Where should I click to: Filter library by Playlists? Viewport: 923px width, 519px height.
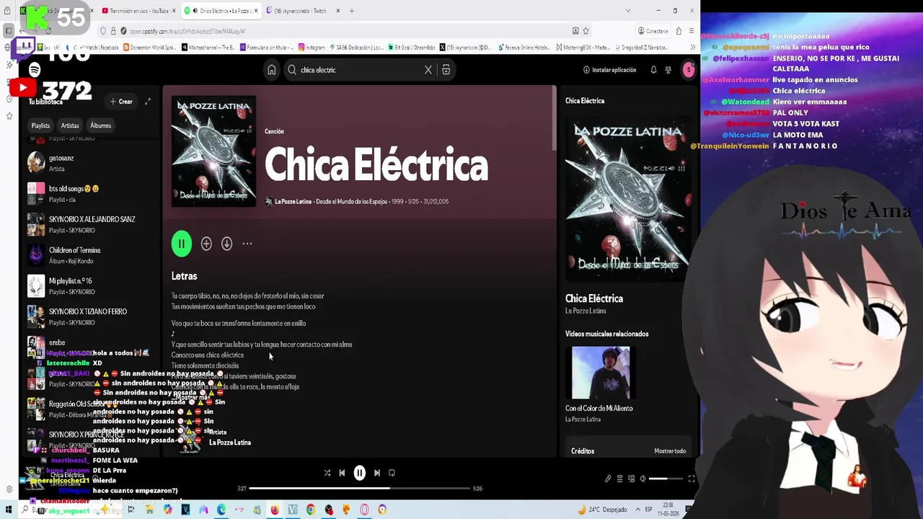(x=40, y=125)
